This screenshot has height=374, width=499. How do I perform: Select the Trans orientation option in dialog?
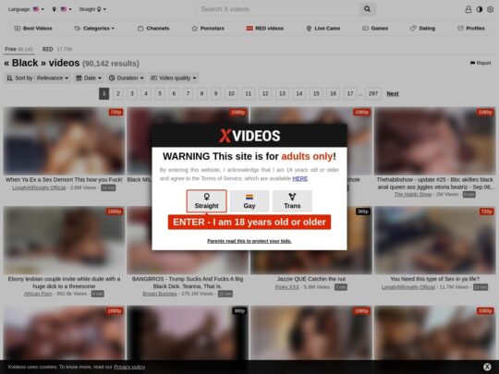[x=292, y=201]
